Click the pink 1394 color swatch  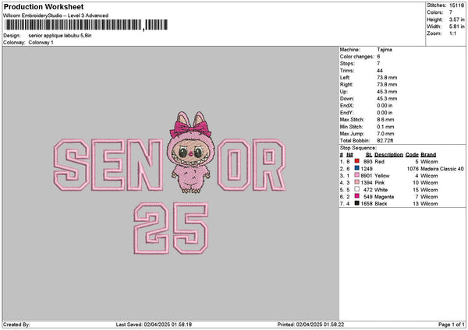tap(356, 182)
